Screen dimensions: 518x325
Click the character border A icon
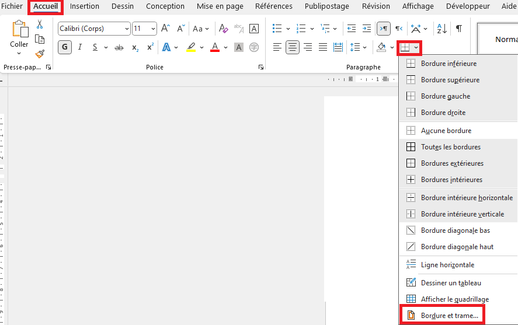click(253, 29)
